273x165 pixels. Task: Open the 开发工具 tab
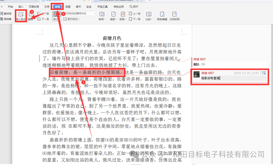click(x=103, y=6)
